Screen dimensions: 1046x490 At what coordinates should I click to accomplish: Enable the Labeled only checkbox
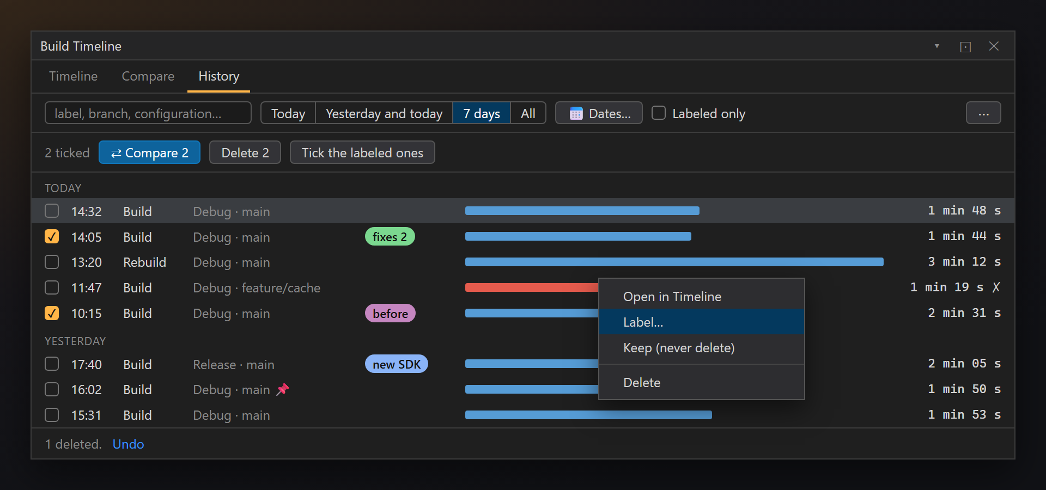(659, 113)
